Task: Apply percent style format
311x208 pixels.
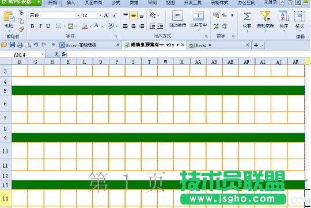Action: click(225, 16)
